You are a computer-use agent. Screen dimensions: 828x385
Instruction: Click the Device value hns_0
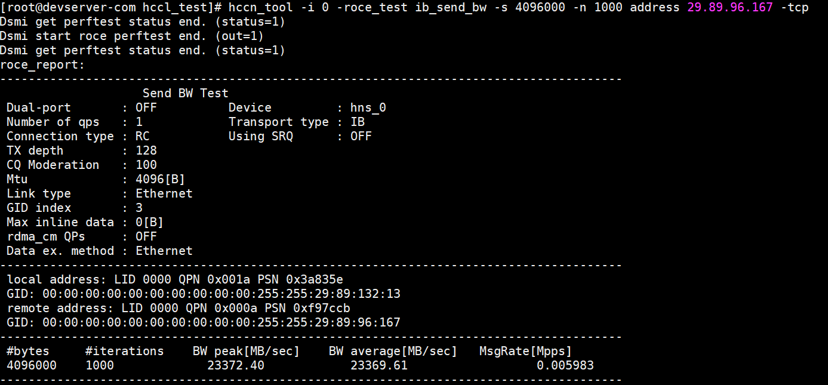[368, 107]
